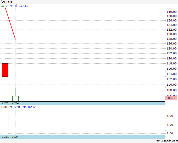Click the MACD(26,12,9) indicator label

click(x=10, y=107)
